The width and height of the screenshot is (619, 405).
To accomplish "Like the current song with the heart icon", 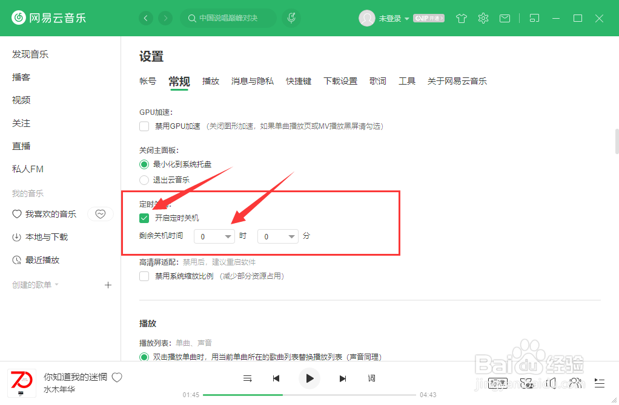I will (x=117, y=377).
